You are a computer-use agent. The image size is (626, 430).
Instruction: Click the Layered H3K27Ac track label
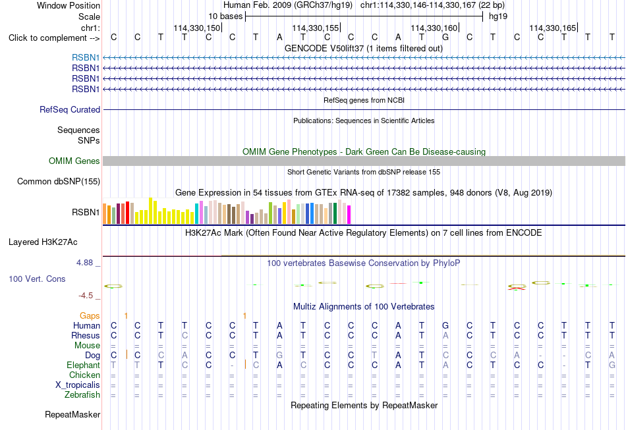pos(43,242)
